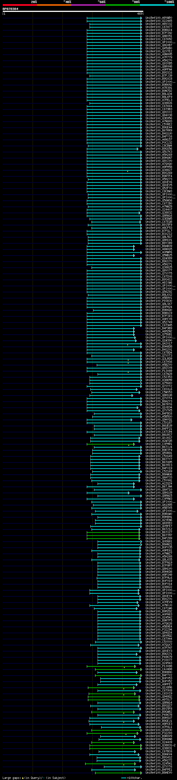Click the UniRef100_A0MWP6 label
The image size is (177, 780).
159,252
